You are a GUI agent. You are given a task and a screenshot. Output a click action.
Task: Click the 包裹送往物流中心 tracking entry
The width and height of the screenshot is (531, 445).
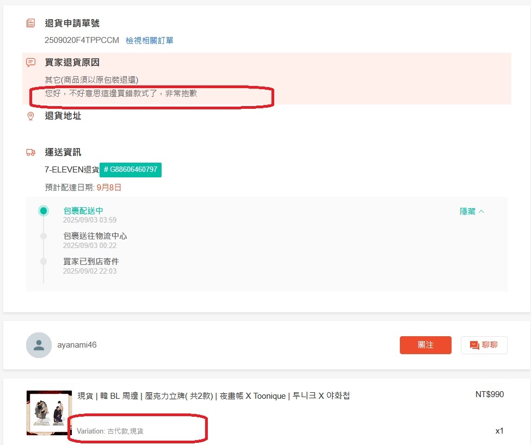(x=95, y=236)
